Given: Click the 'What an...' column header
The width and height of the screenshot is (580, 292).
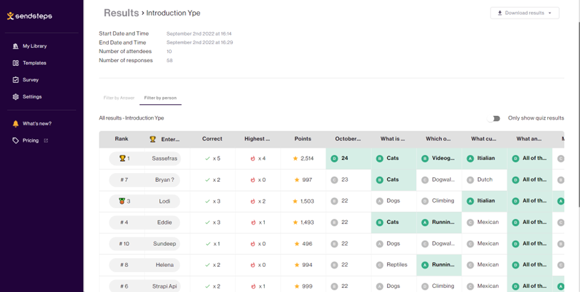Looking at the screenshot, I should click(529, 139).
